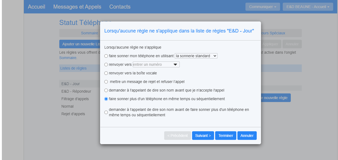Open the E&D BEAUNE - Accueil menu
Viewport: 338px width, 160px height.
click(x=308, y=7)
